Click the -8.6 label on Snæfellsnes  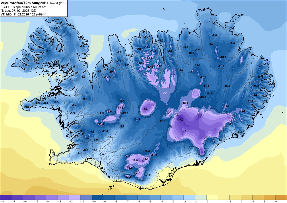[37, 103]
